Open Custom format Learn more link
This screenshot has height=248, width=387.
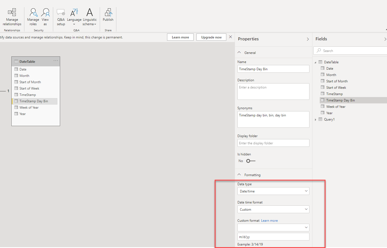pyautogui.click(x=269, y=221)
